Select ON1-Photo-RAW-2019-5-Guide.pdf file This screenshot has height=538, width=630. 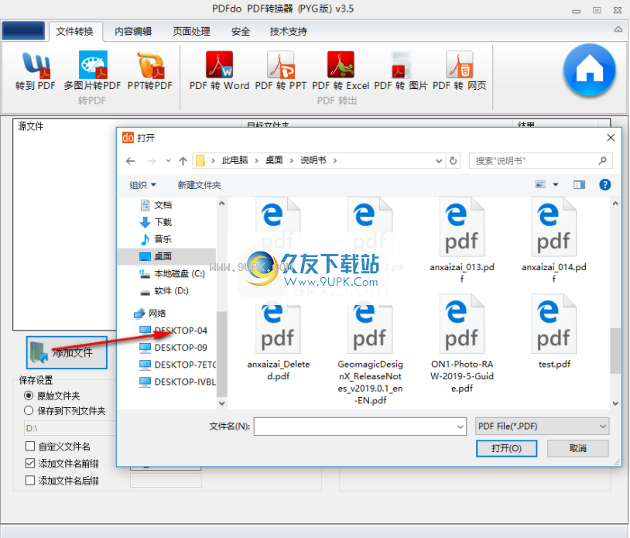tap(461, 344)
